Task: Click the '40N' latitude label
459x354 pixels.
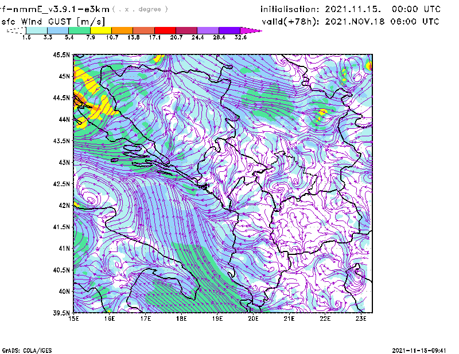Action: tap(64, 292)
